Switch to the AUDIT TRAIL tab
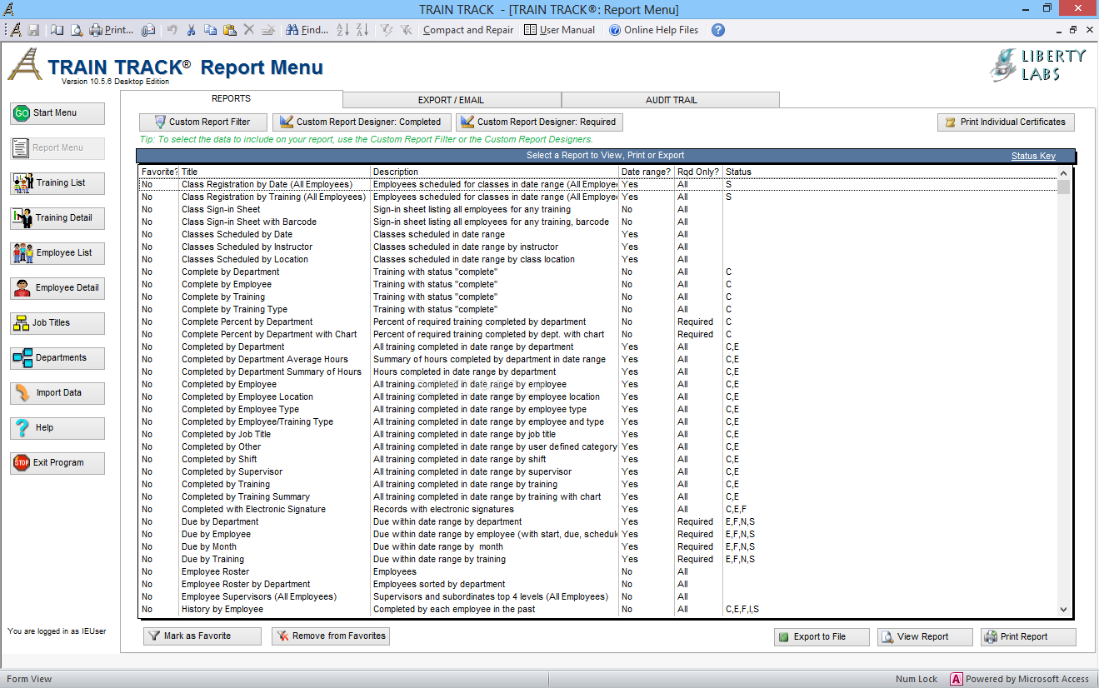The height and width of the screenshot is (688, 1099). tap(671, 100)
